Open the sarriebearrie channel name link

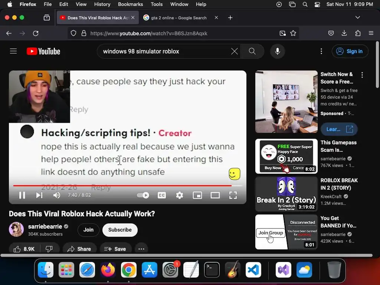45,226
